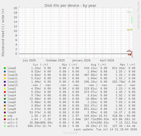Click the 'July 2025' x-axis label
The width and height of the screenshot is (141, 136).
pyautogui.click(x=29, y=60)
